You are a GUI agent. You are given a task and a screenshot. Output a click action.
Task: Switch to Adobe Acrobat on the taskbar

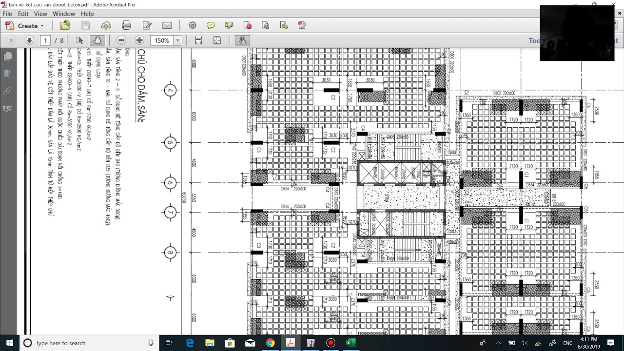pos(290,343)
